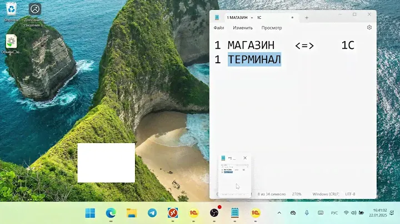Switch input language via РУС indicator
The image size is (400, 224).
(334, 212)
